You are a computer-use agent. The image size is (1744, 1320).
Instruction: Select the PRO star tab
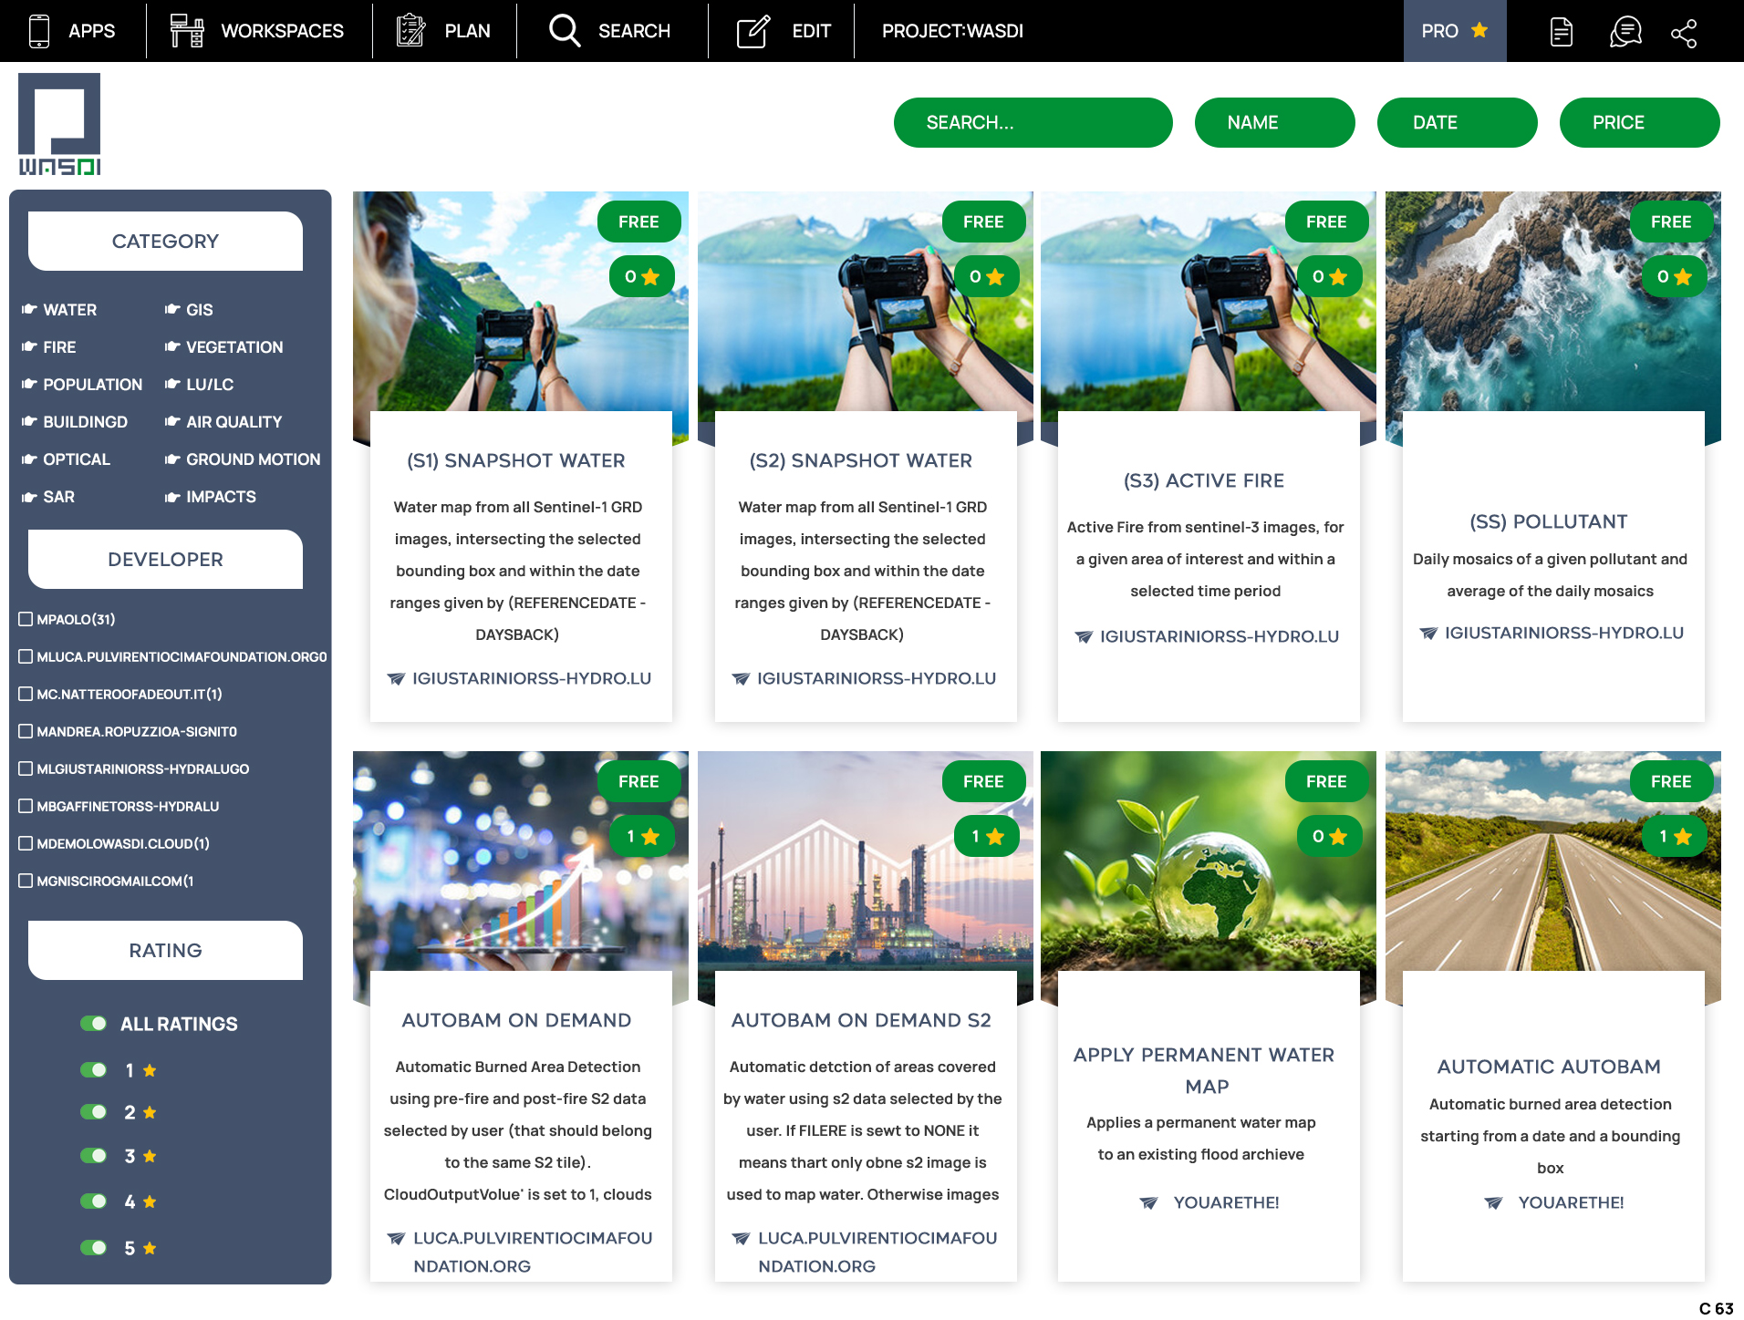(1454, 31)
